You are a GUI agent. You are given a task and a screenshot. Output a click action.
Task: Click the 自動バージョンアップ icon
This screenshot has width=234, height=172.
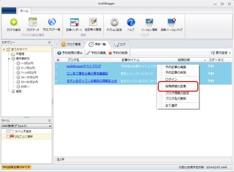click(x=171, y=22)
